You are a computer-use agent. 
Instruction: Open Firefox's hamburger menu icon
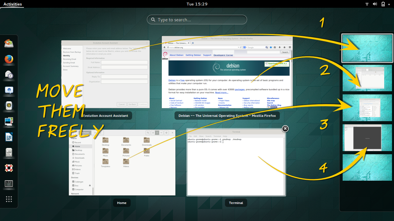click(x=289, y=47)
